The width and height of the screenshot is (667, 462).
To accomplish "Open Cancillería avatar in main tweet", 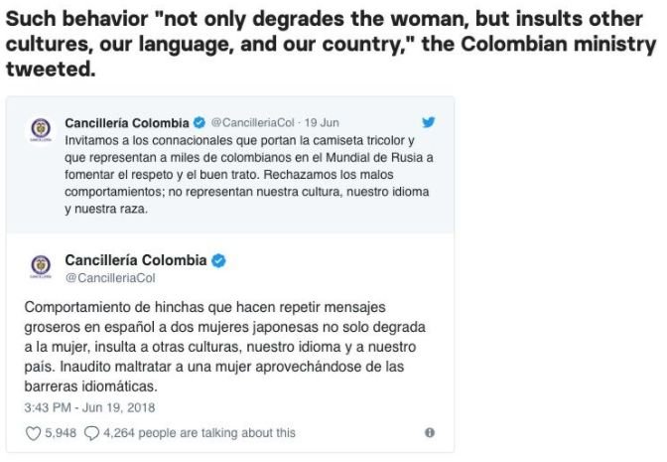I will click(41, 266).
